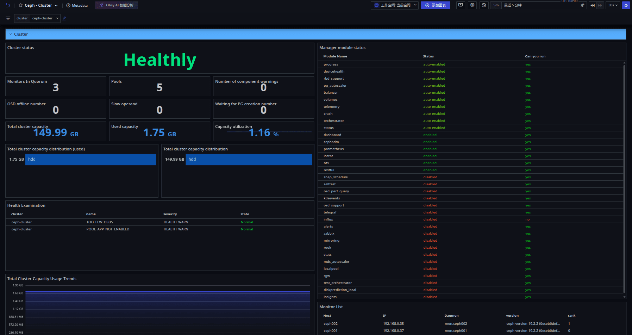Image resolution: width=632 pixels, height=335 pixels.
Task: Select the rgw module row
Action: coord(470,276)
